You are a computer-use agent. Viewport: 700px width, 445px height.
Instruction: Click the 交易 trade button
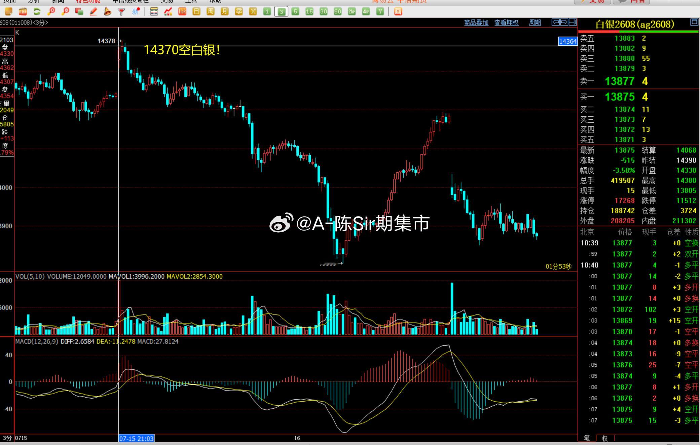pyautogui.click(x=593, y=1)
